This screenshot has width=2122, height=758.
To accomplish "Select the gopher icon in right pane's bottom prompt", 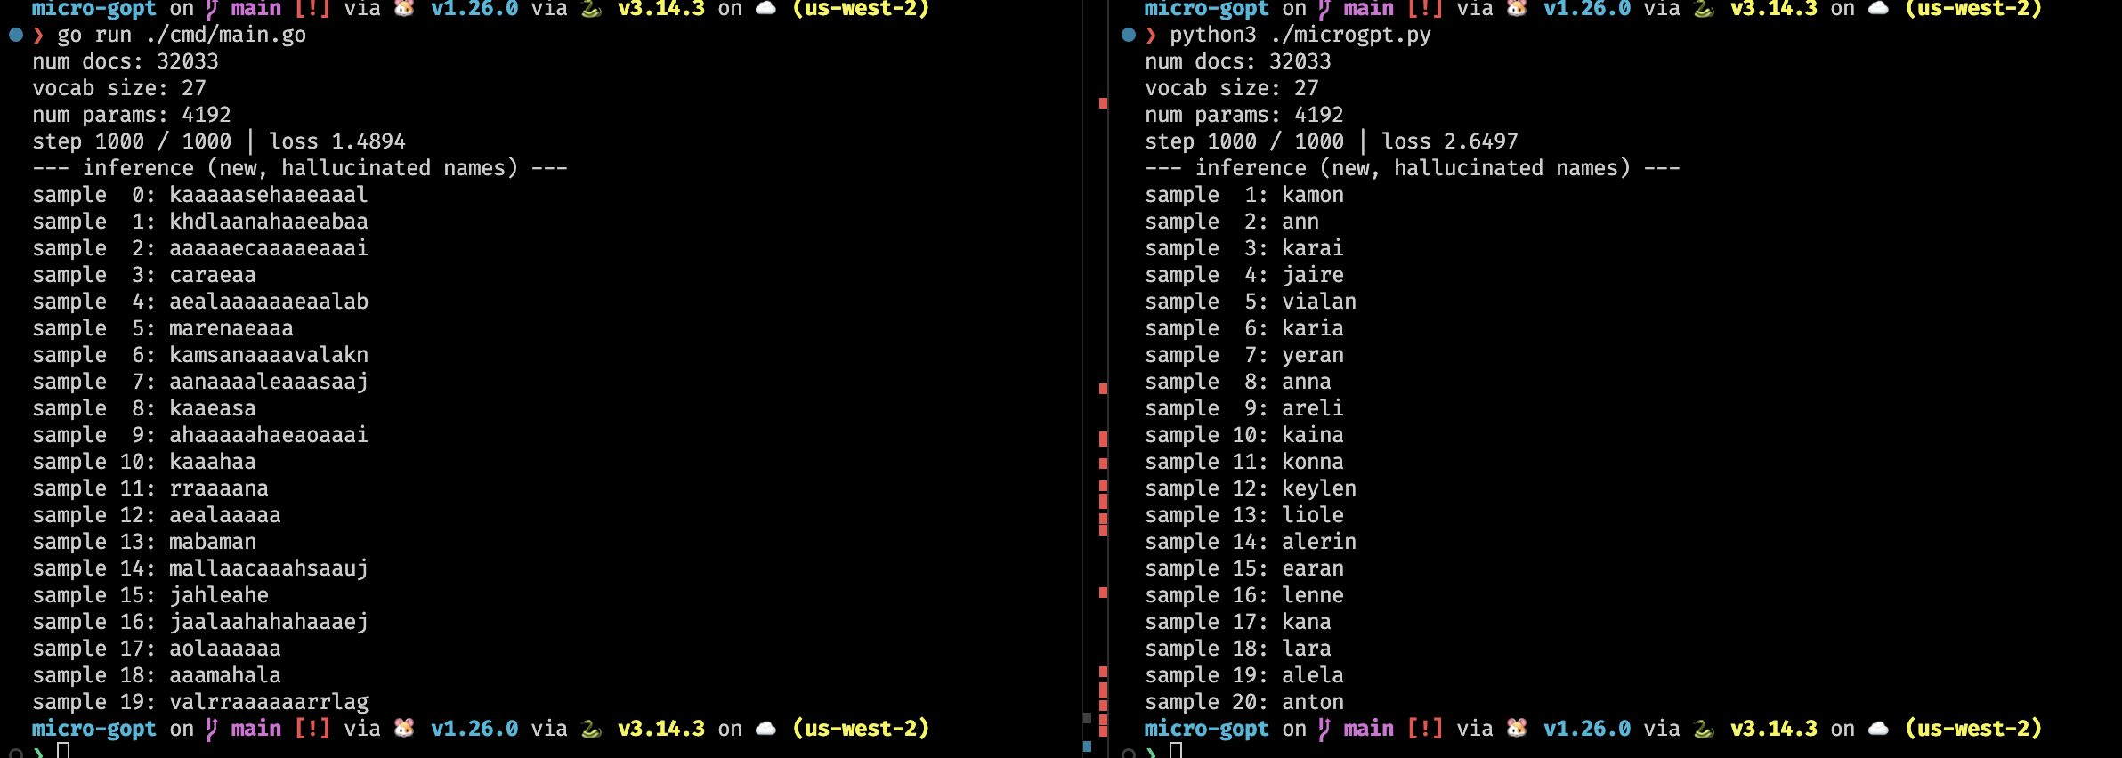I will coord(1517,728).
